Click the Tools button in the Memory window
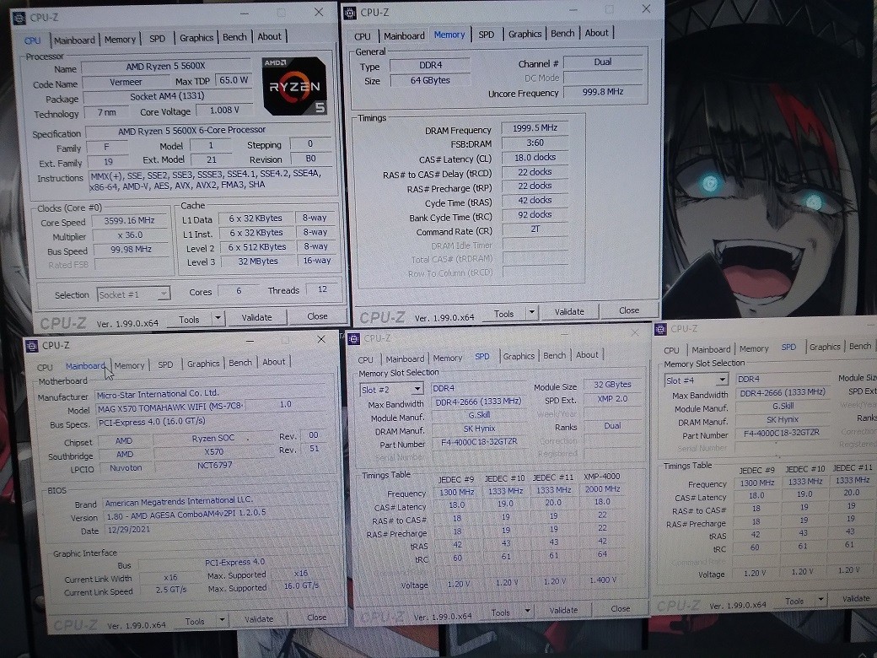The width and height of the screenshot is (877, 658). [x=503, y=313]
